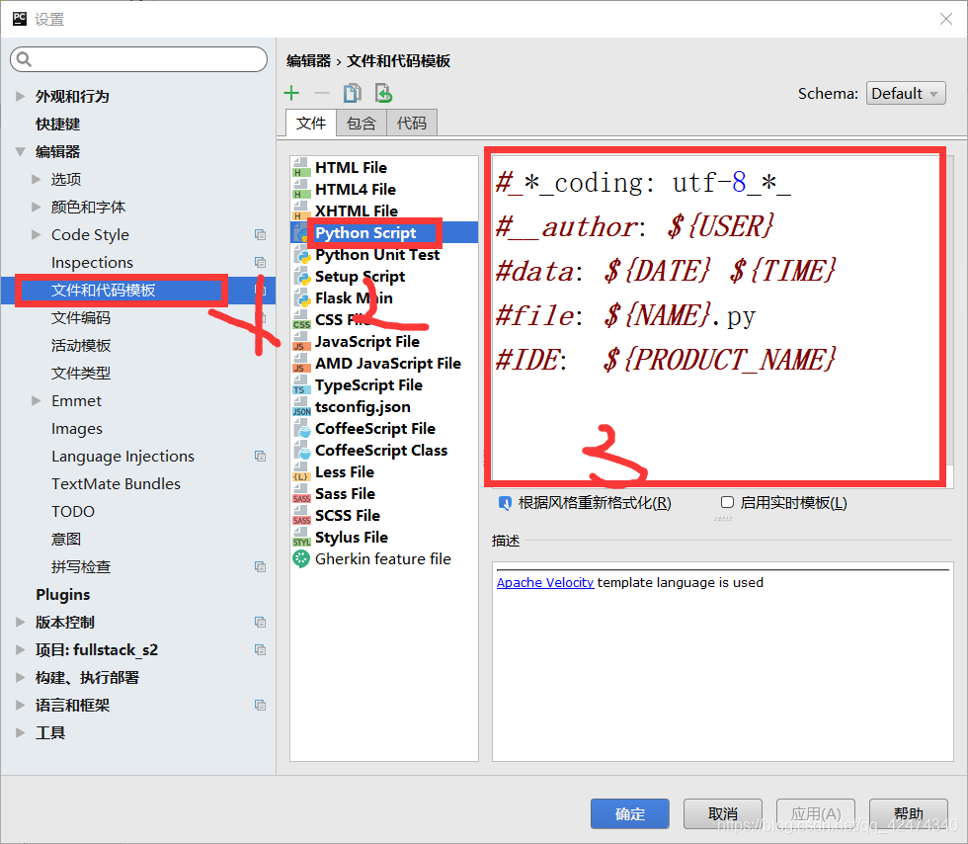Viewport: 968px width, 844px height.
Task: Select TextMate Bundles settings item
Action: [117, 484]
